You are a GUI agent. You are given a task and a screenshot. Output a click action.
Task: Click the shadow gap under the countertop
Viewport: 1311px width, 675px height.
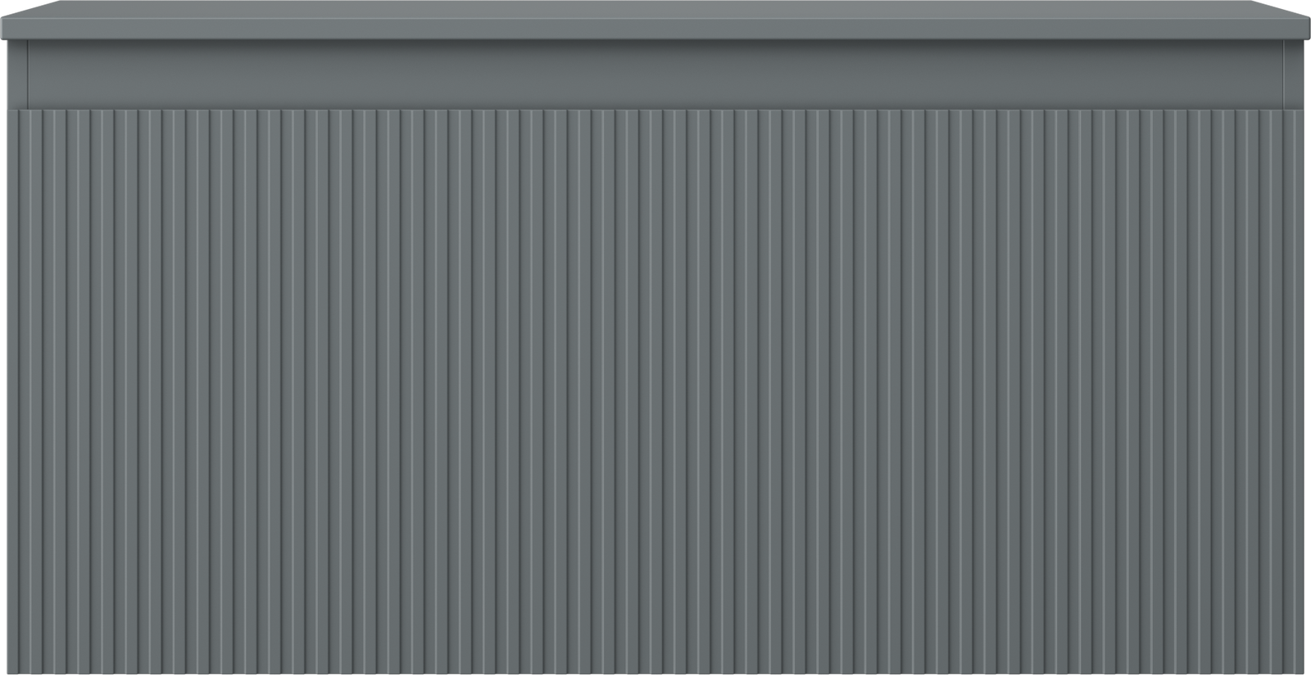[x=655, y=41]
